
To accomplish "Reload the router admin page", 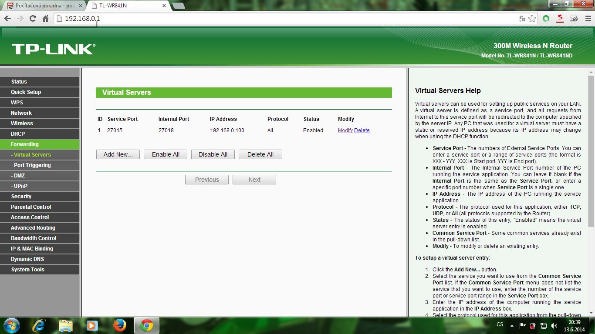I will [33, 19].
